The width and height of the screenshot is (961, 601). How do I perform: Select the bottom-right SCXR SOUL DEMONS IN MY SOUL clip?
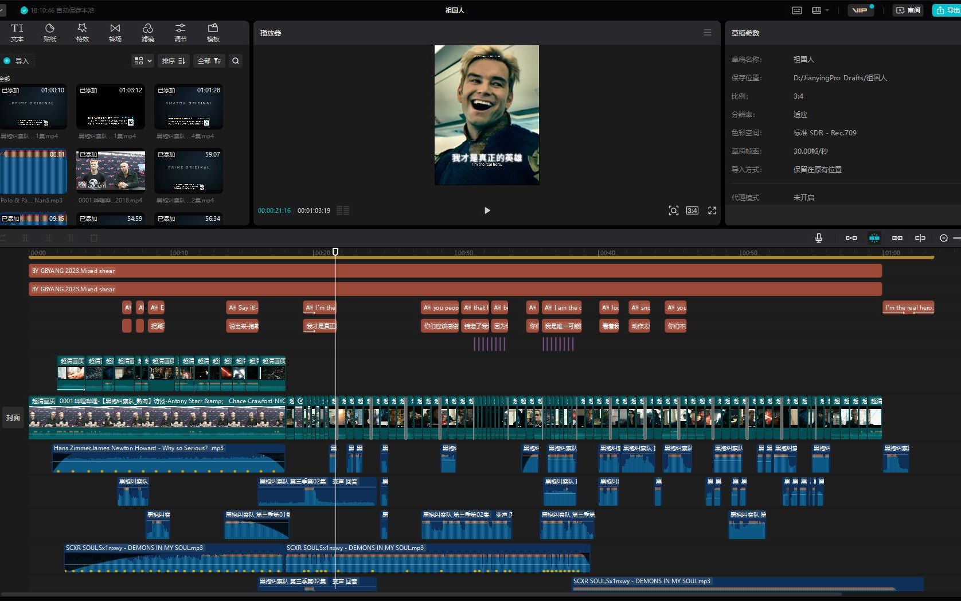point(748,584)
